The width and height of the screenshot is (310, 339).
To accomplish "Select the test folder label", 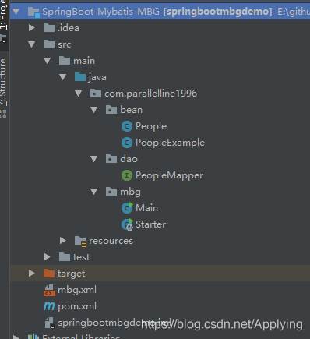I will click(x=81, y=257).
